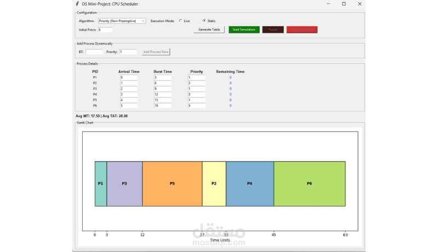Click P1 bar in Gantt chart
The image size is (438, 252).
pyautogui.click(x=101, y=184)
